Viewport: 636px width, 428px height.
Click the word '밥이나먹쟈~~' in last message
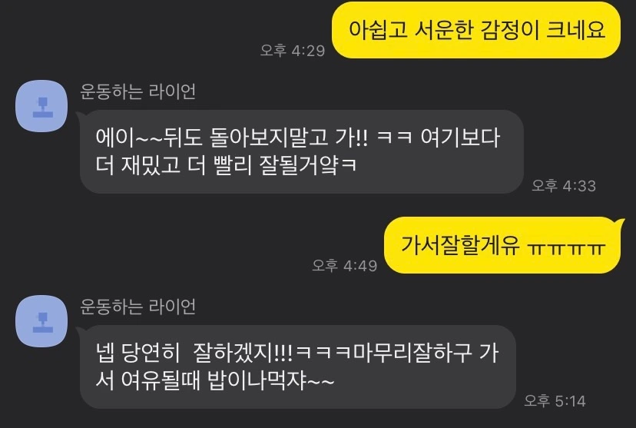(271, 380)
